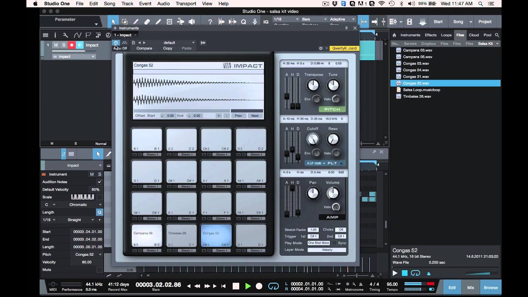The image size is (528, 297).
Task: Click the add Instruments plus icon
Action: [x=115, y=28]
